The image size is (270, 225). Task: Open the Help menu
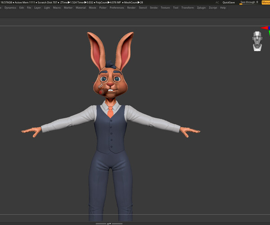coord(223,8)
